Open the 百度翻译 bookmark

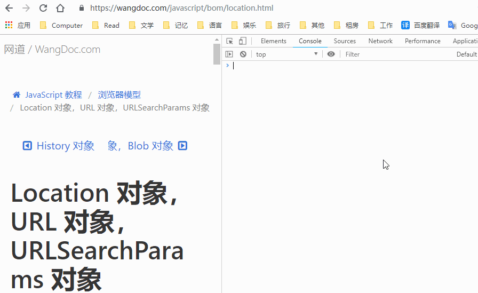click(x=420, y=25)
